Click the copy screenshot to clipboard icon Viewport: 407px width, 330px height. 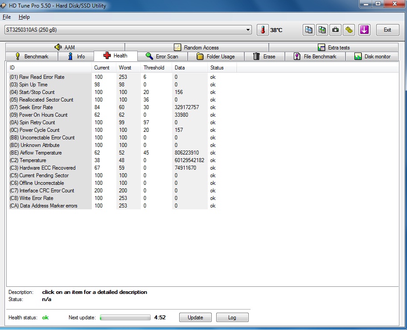coord(322,30)
